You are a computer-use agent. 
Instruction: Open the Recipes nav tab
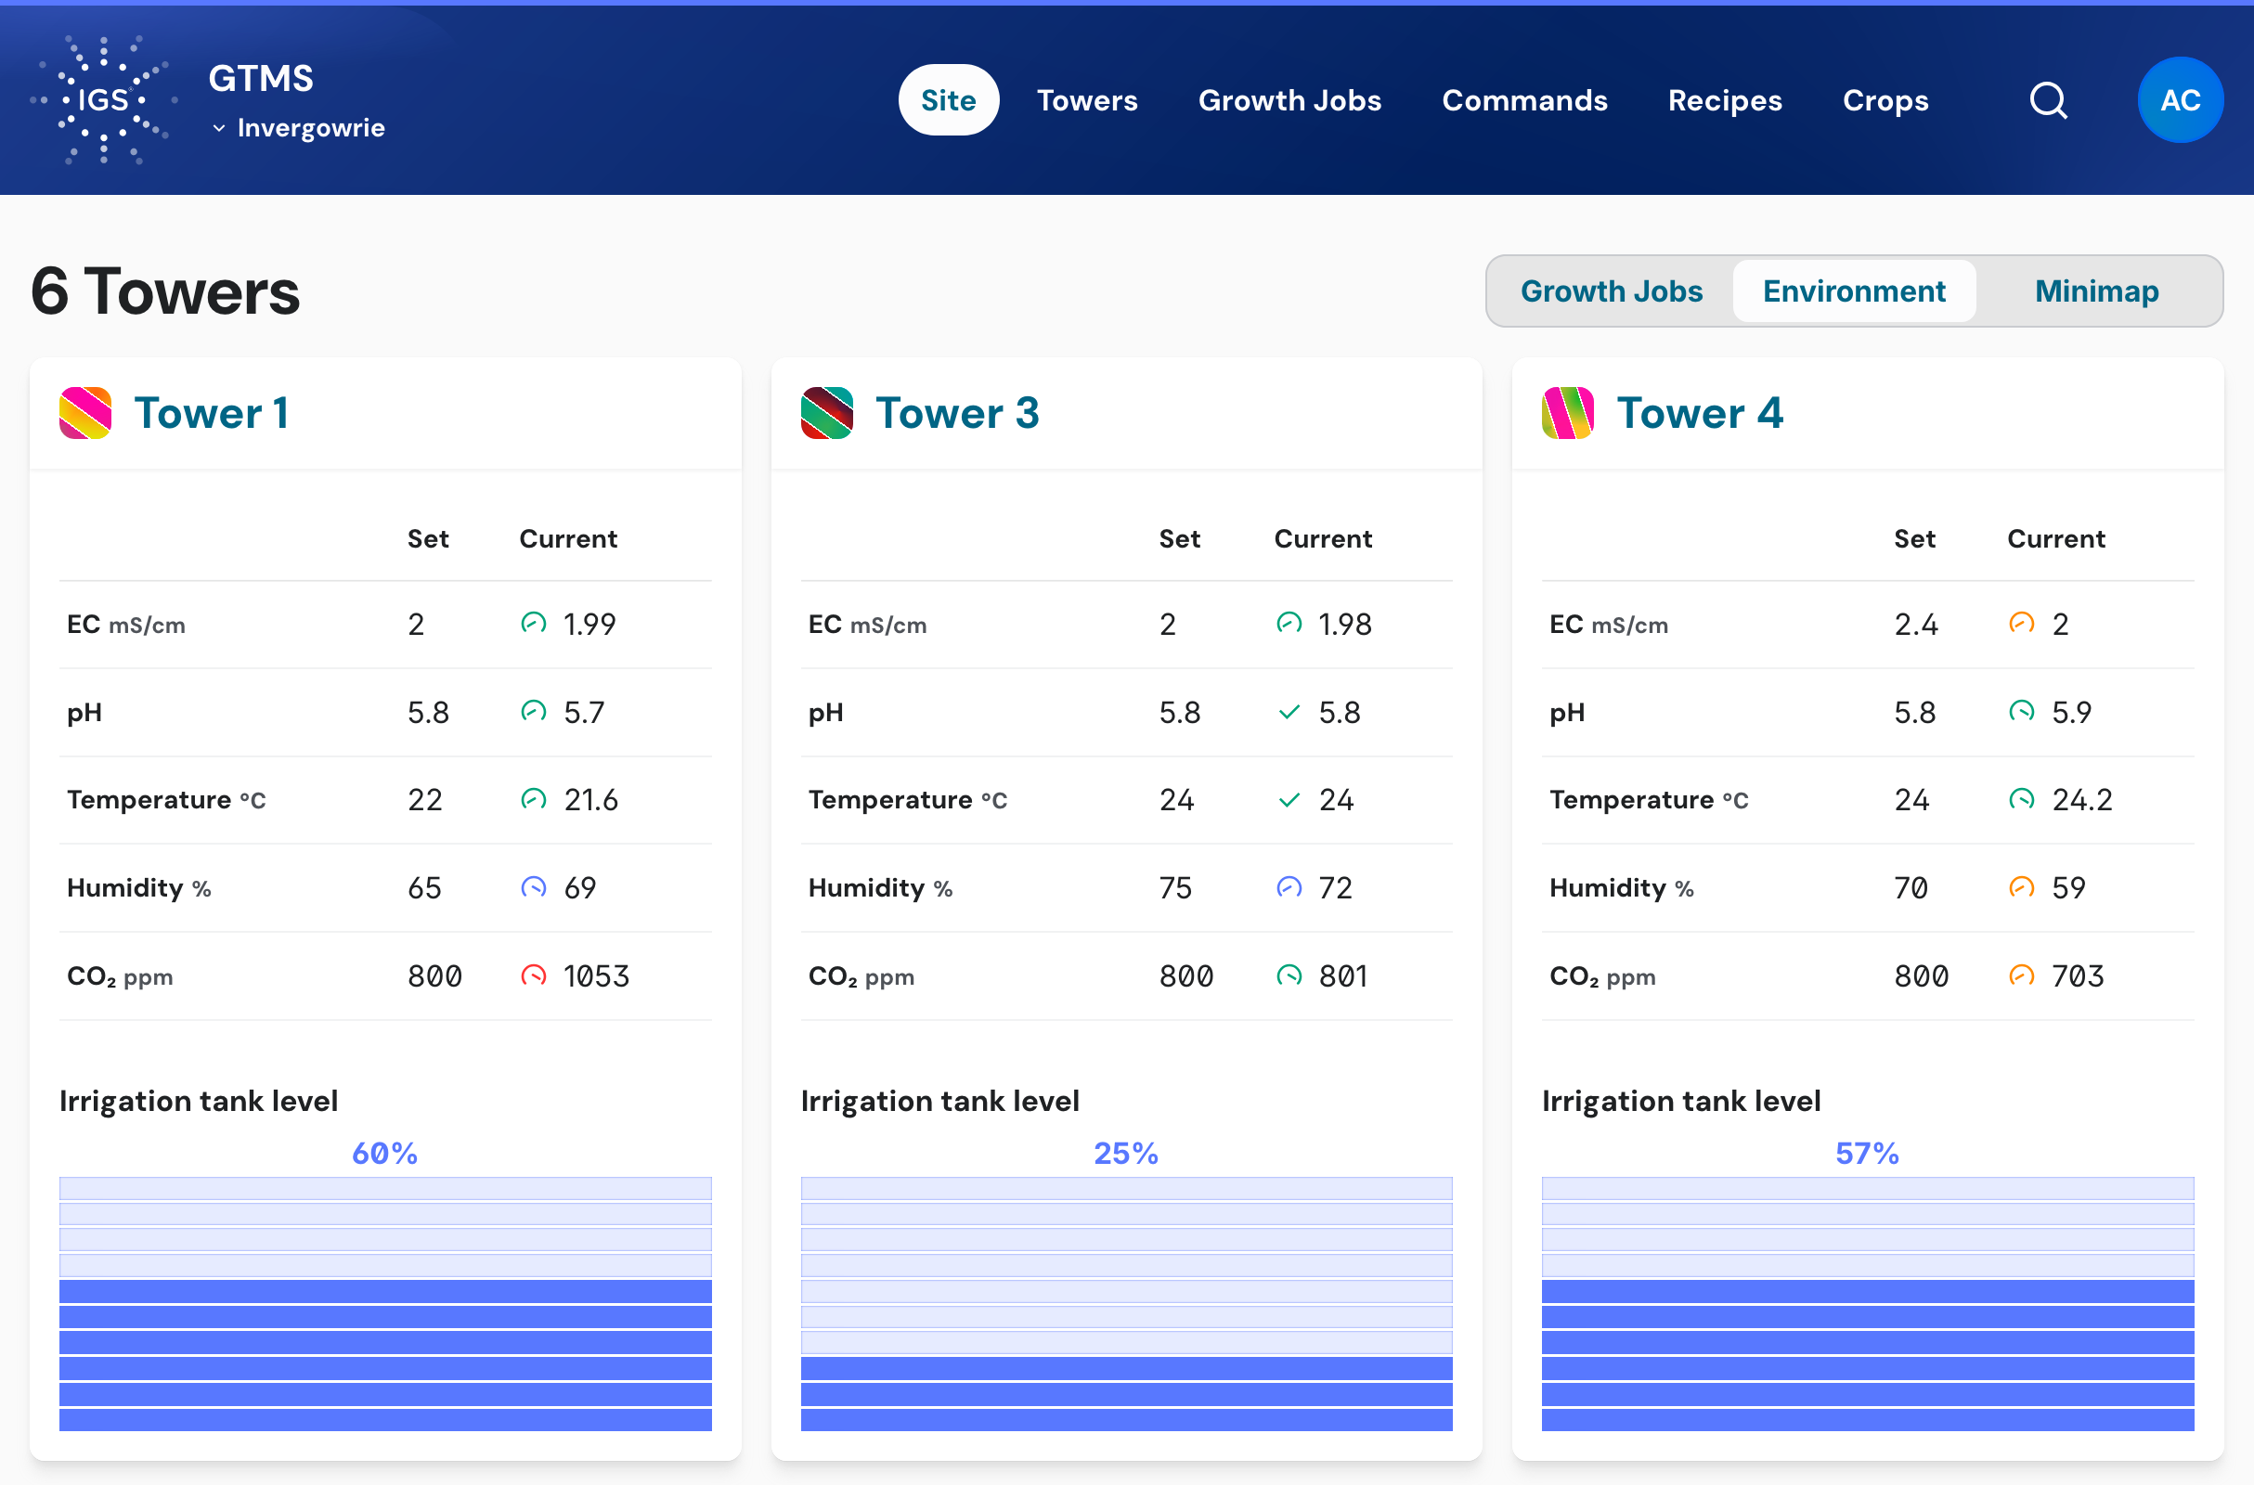coord(1725,100)
